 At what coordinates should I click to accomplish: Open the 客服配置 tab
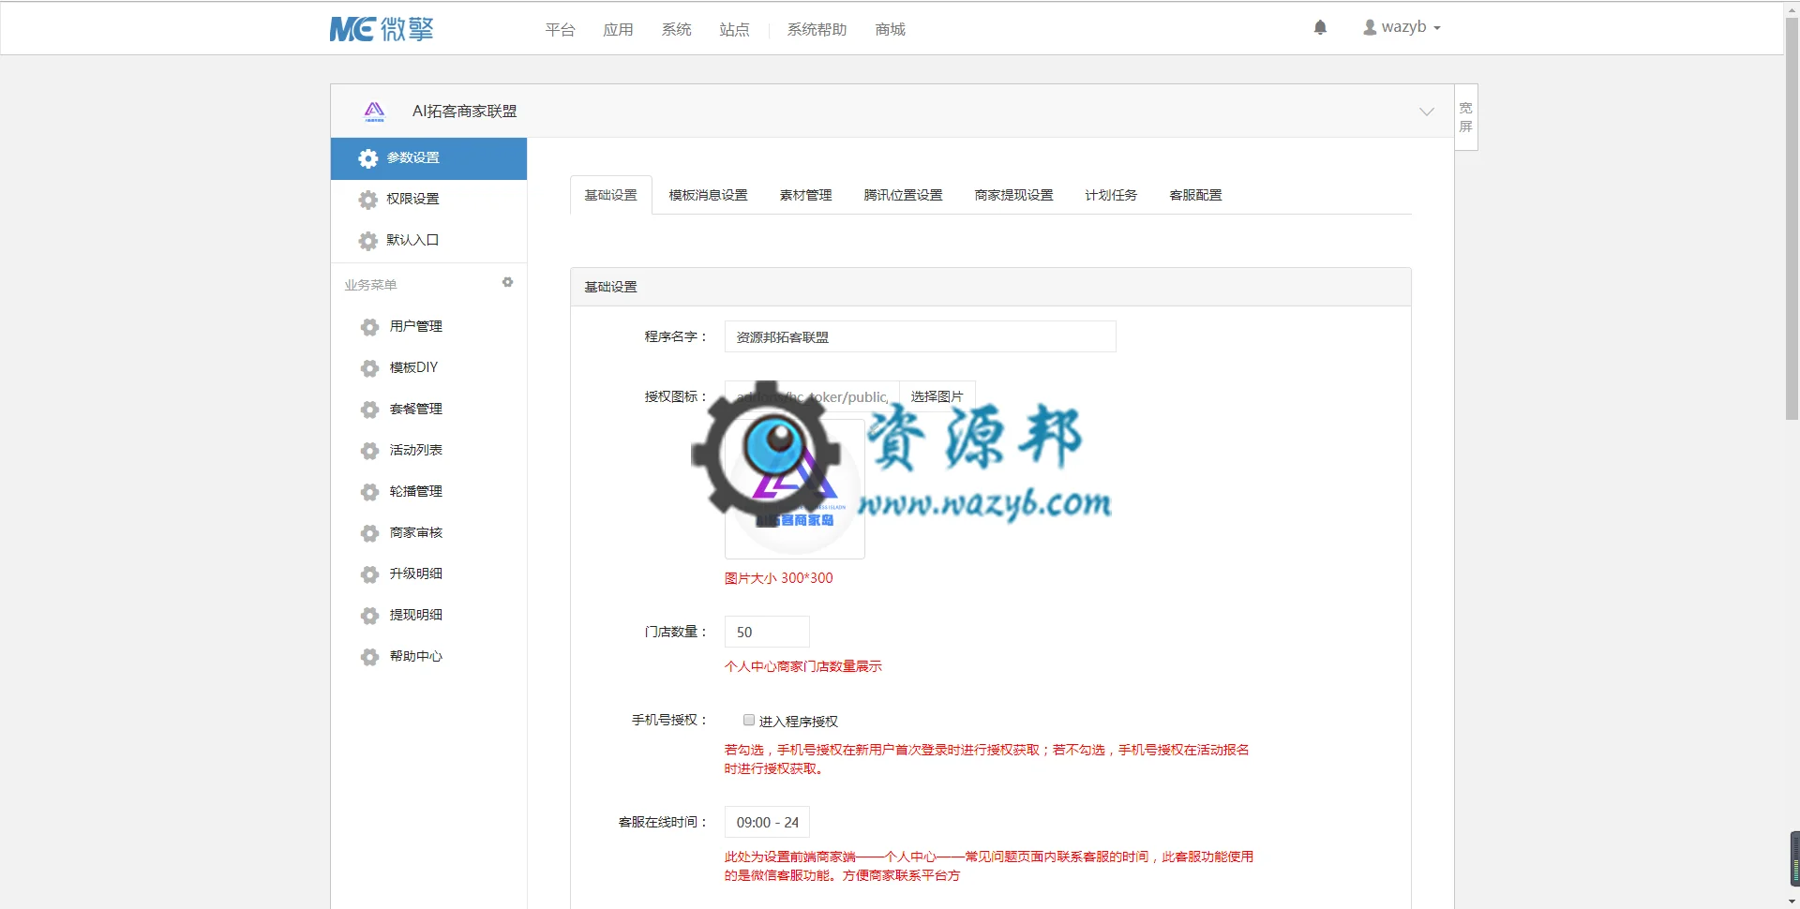(x=1195, y=195)
